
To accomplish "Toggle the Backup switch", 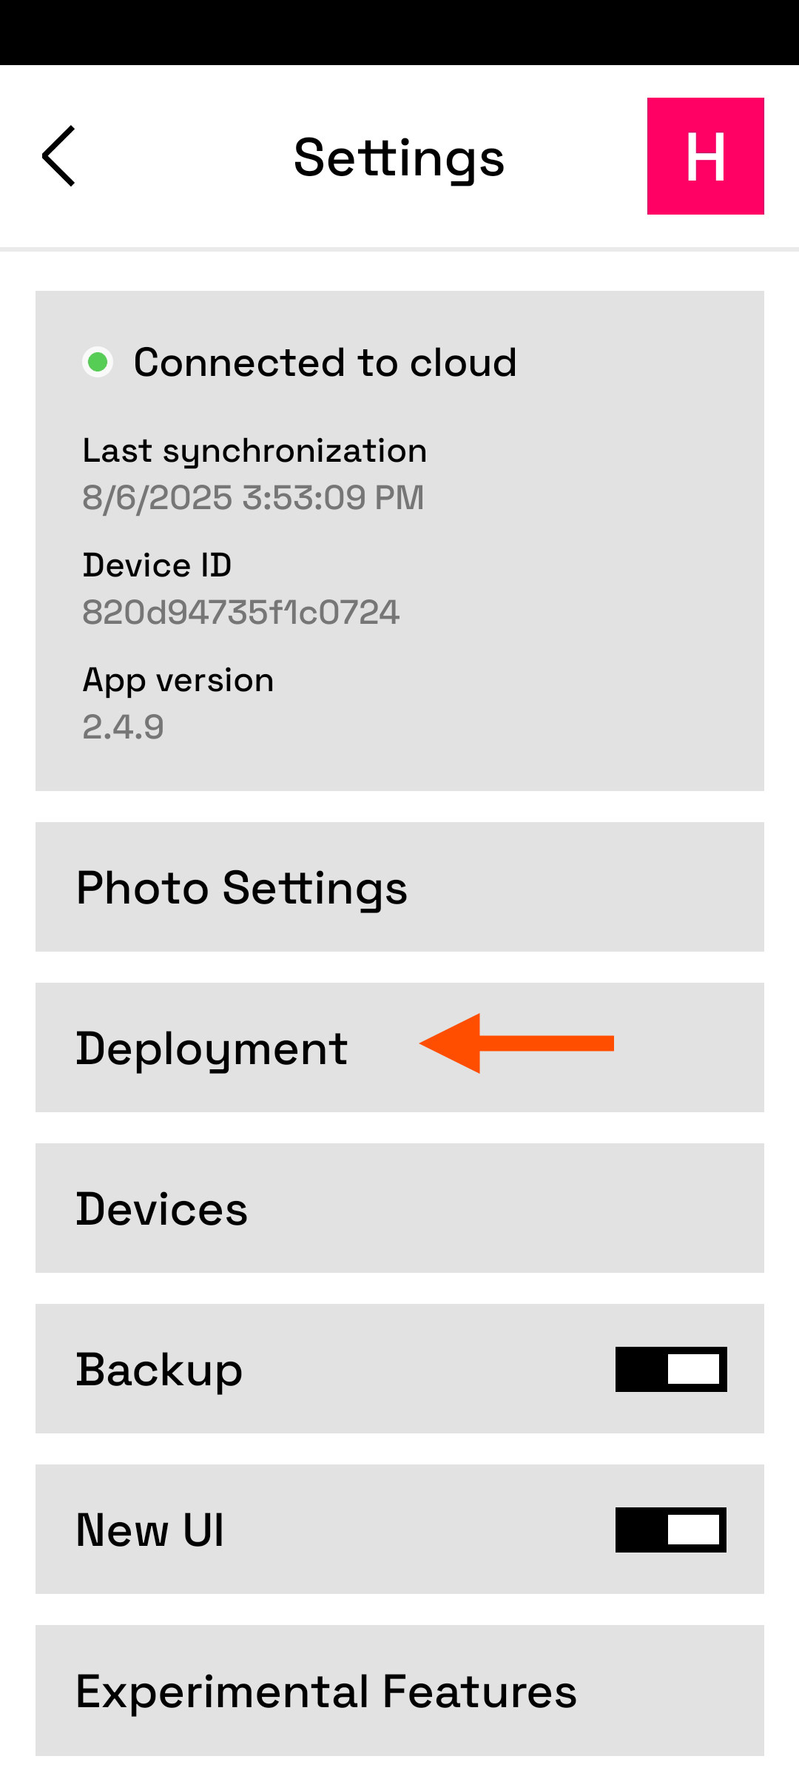I will click(x=671, y=1369).
